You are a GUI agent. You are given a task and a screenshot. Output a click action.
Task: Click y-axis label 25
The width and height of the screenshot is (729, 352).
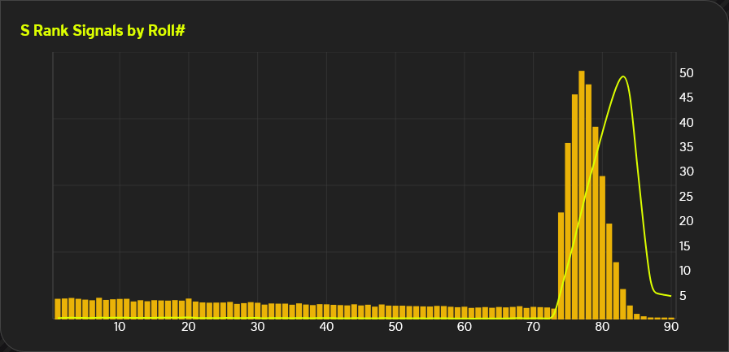(x=687, y=197)
